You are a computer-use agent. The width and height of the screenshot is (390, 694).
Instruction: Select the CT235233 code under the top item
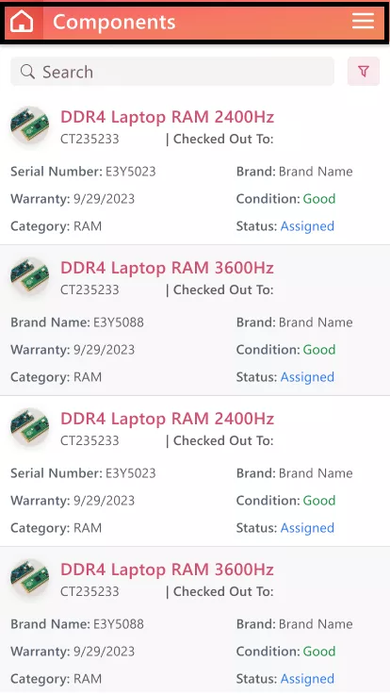click(x=89, y=139)
